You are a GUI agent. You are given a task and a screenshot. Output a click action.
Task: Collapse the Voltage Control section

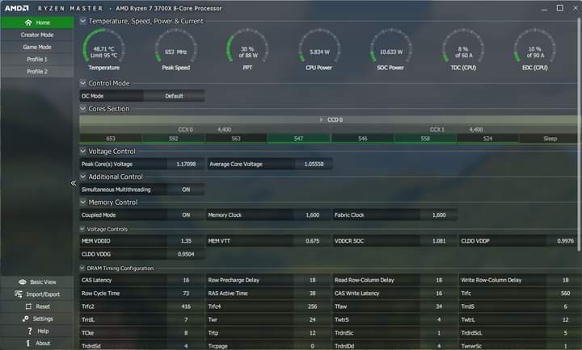(82, 151)
